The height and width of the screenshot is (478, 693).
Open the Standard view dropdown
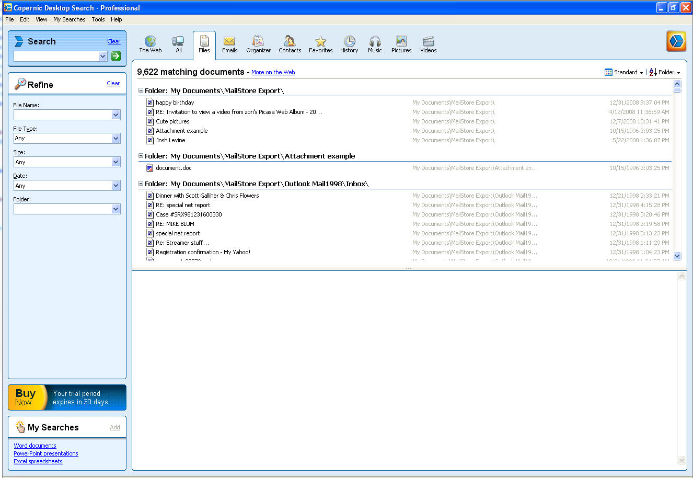tap(625, 72)
